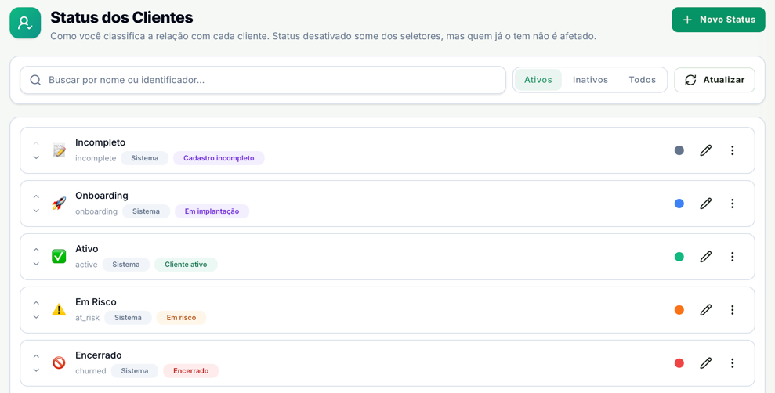Click the 'onboarding' identifier text
This screenshot has width=775, height=393.
point(96,211)
